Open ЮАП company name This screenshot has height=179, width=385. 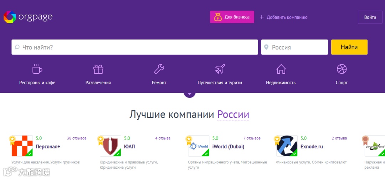(129, 147)
